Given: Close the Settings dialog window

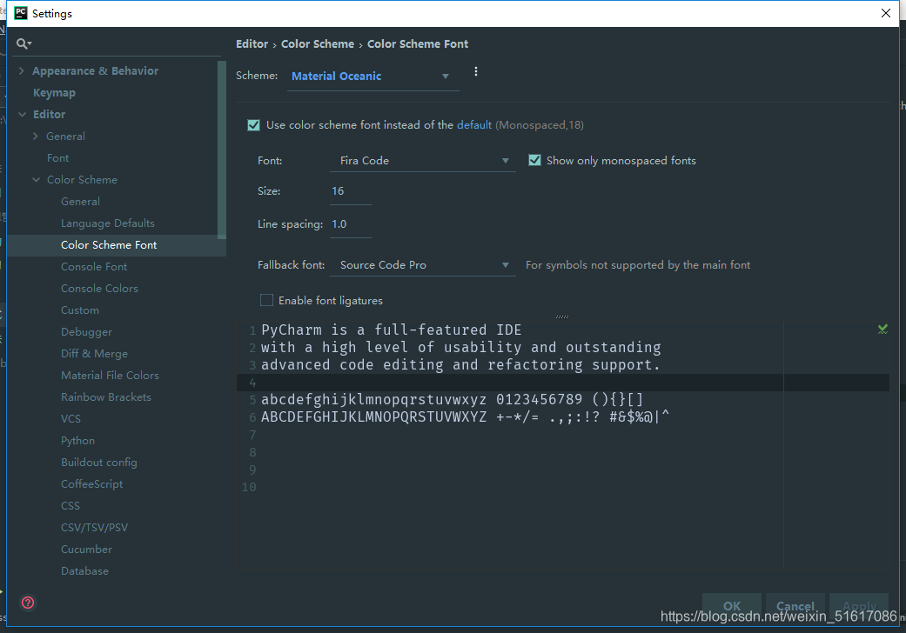Looking at the screenshot, I should point(885,13).
